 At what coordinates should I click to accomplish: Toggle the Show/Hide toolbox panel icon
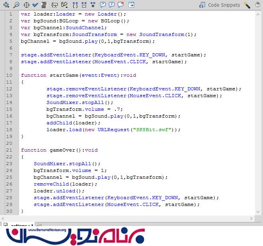[x=131, y=5]
